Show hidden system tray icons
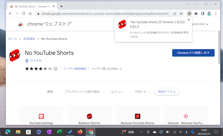This screenshot has width=223, height=136. click(x=141, y=132)
